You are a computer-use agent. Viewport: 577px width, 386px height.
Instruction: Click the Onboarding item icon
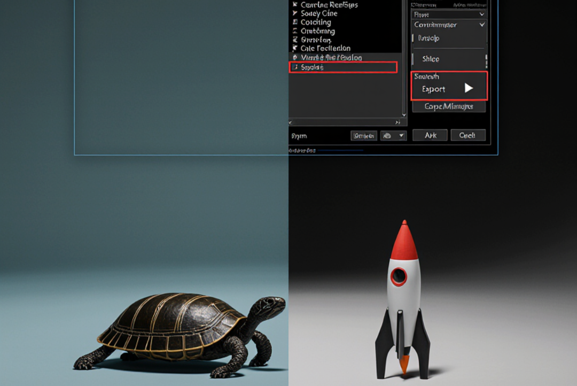tap(295, 31)
